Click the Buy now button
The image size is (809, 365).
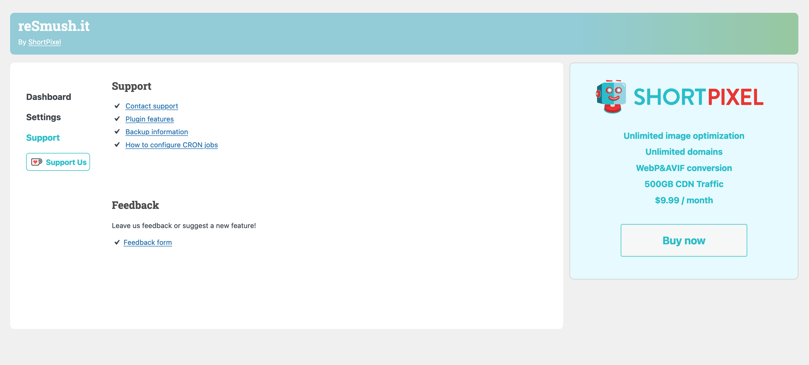click(x=684, y=240)
